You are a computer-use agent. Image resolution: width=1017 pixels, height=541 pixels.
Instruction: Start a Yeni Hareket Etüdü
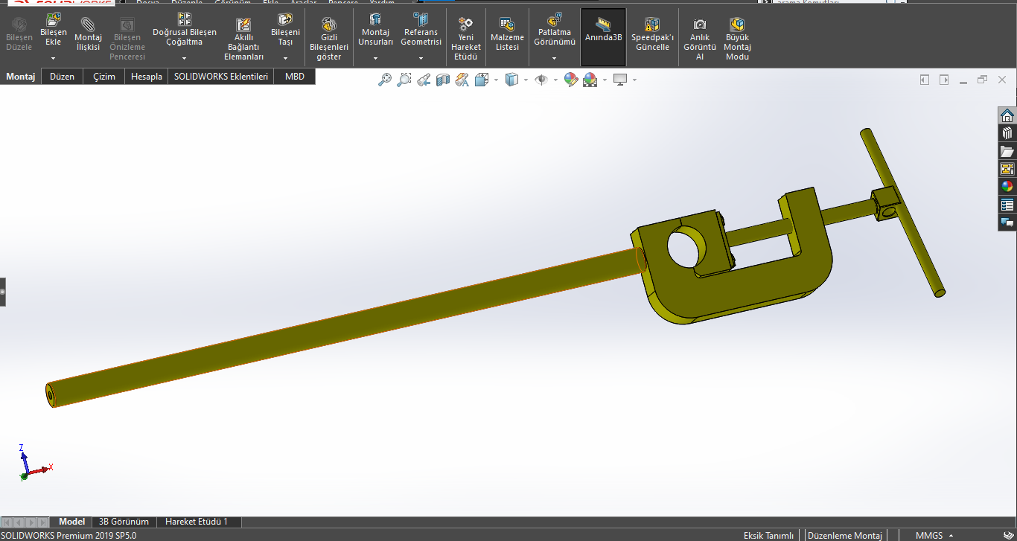(x=466, y=39)
